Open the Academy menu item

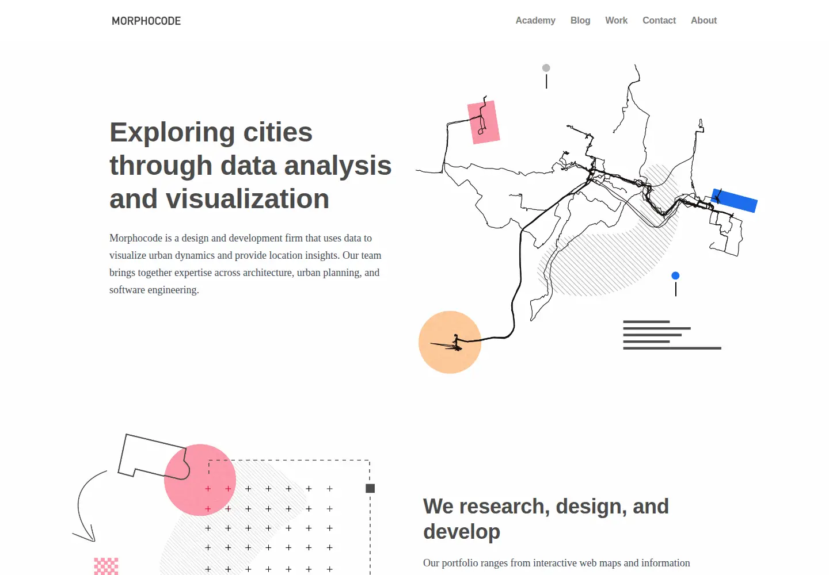535,20
